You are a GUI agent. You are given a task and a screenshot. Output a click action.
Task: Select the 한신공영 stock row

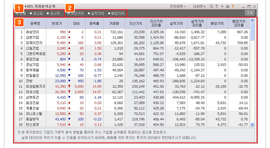click(132, 124)
